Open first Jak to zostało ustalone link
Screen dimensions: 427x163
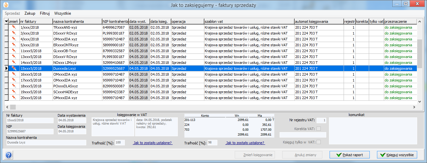tap(153, 143)
